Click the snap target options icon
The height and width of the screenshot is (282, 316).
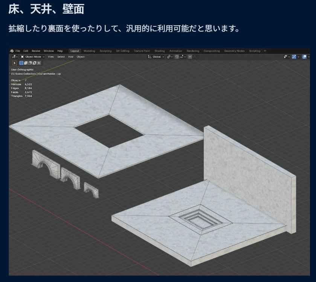[x=182, y=57]
